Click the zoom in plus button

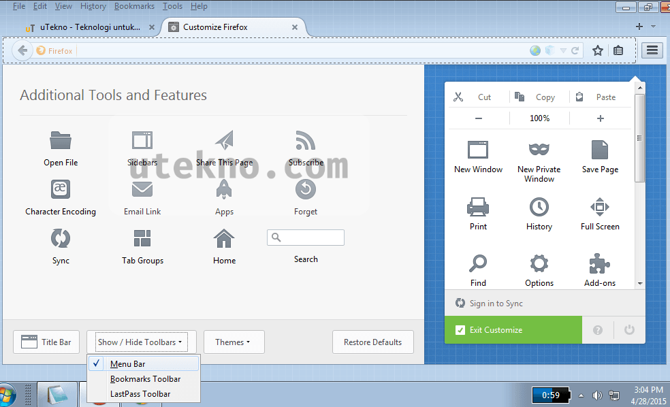coord(601,118)
